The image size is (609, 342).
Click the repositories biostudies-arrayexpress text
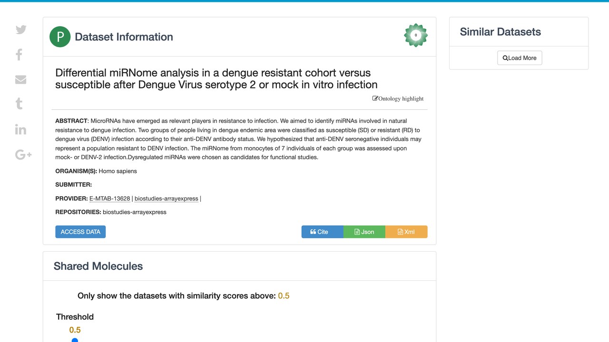pyautogui.click(x=135, y=212)
